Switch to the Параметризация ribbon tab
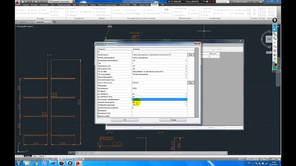This screenshot has height=166, width=296. coord(64,5)
